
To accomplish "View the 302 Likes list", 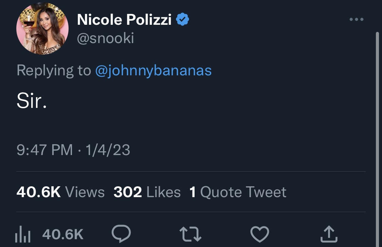I will coord(147,192).
